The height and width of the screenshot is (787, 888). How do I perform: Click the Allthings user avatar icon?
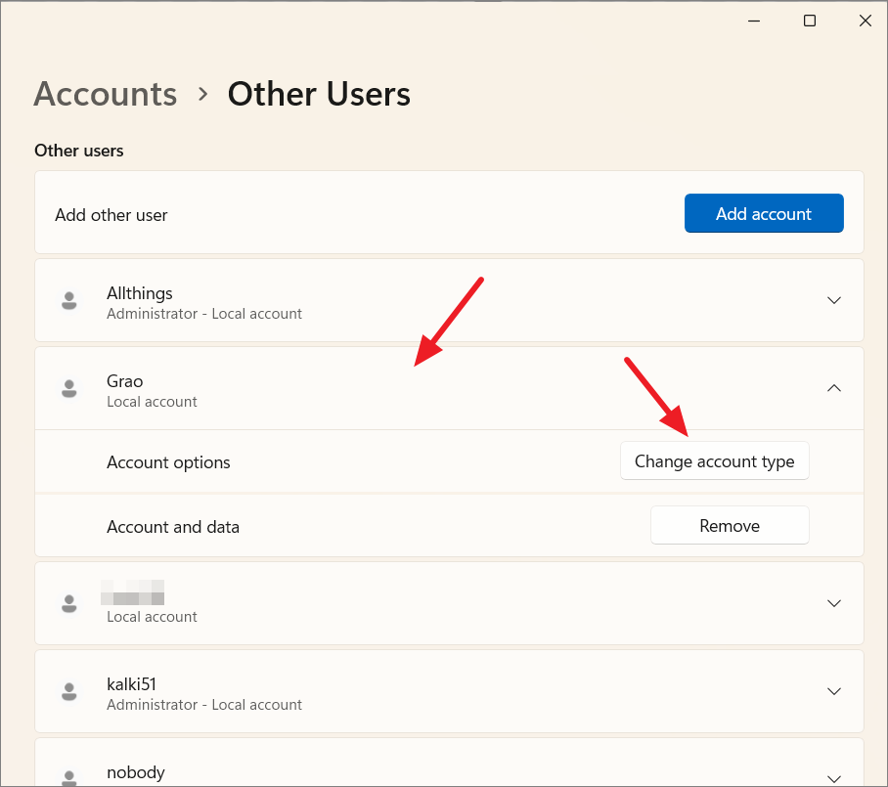point(69,301)
